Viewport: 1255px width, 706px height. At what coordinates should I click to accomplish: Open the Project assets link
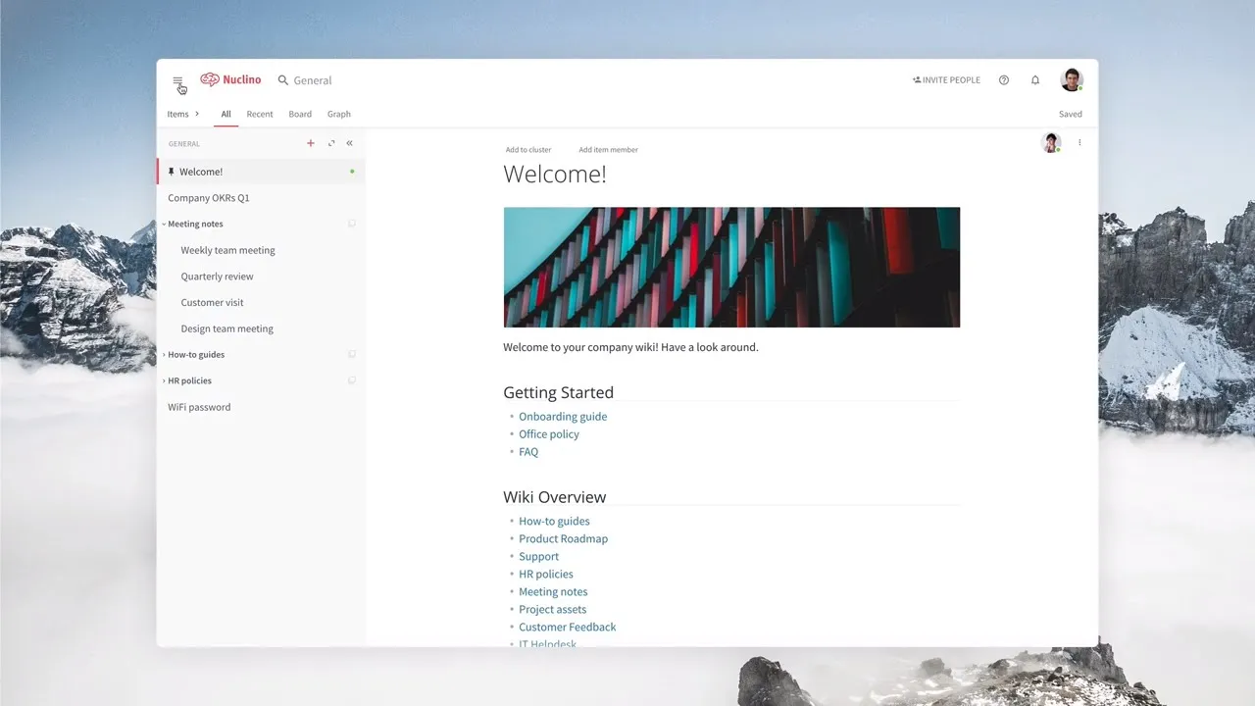[x=552, y=610]
